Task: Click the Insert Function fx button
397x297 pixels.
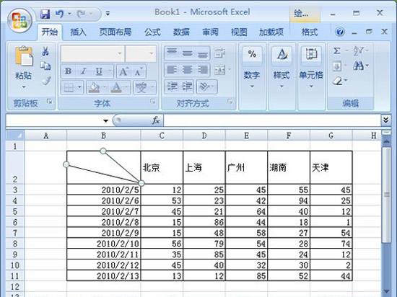Action: 155,120
